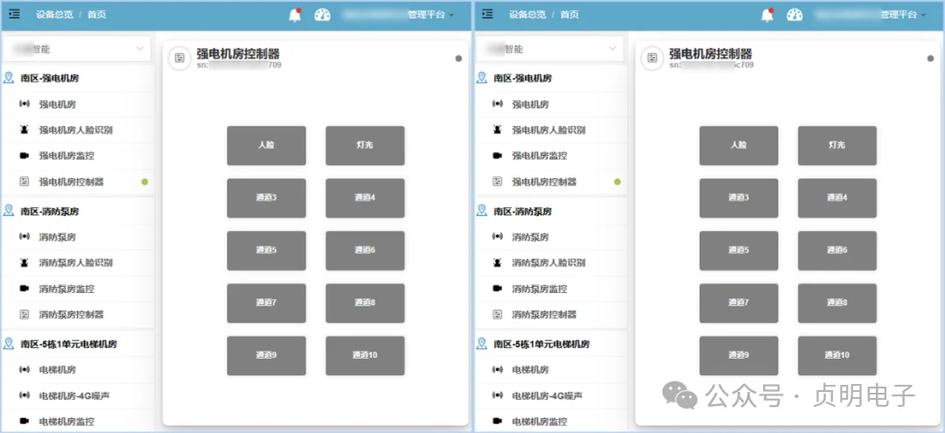Click location pin of 南区-消防泵房 in right screenshot
The height and width of the screenshot is (433, 945).
point(481,211)
